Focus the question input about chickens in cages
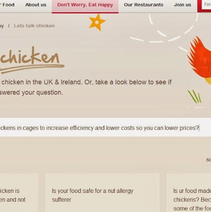The height and width of the screenshot is (212, 211). click(x=105, y=127)
